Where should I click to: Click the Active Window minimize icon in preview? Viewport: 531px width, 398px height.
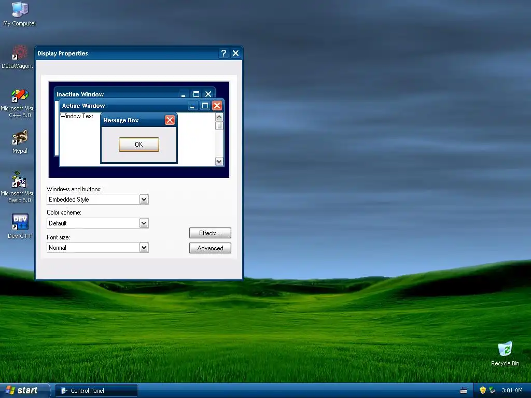[x=192, y=106]
